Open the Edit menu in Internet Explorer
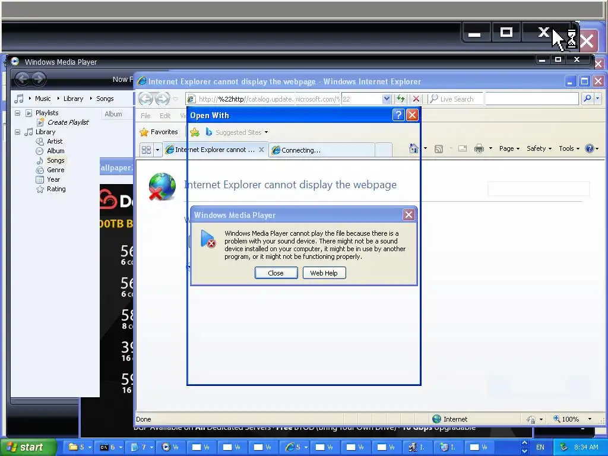The width and height of the screenshot is (608, 456). [x=165, y=116]
